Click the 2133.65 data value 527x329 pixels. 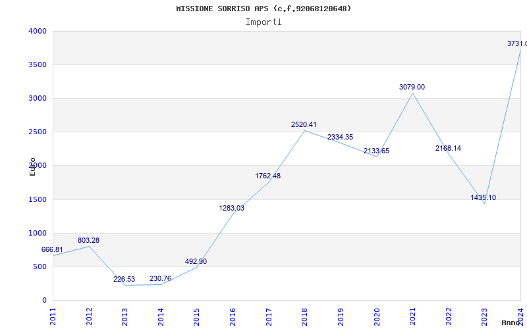click(x=376, y=151)
